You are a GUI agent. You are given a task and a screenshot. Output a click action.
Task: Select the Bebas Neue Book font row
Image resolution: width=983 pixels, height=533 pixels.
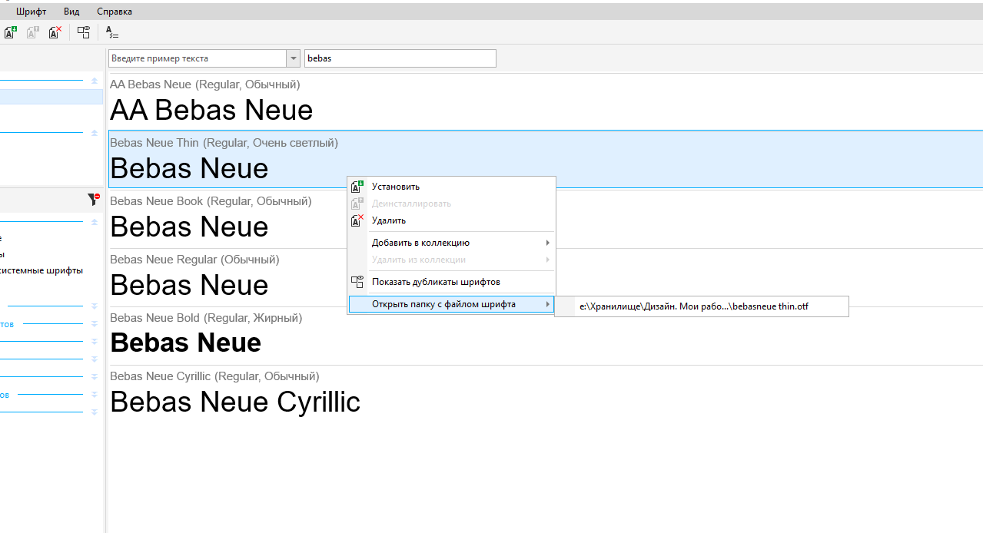click(546, 218)
